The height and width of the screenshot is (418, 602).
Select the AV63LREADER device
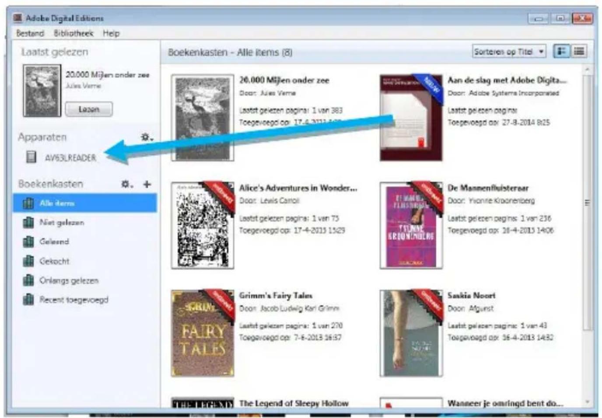click(70, 158)
